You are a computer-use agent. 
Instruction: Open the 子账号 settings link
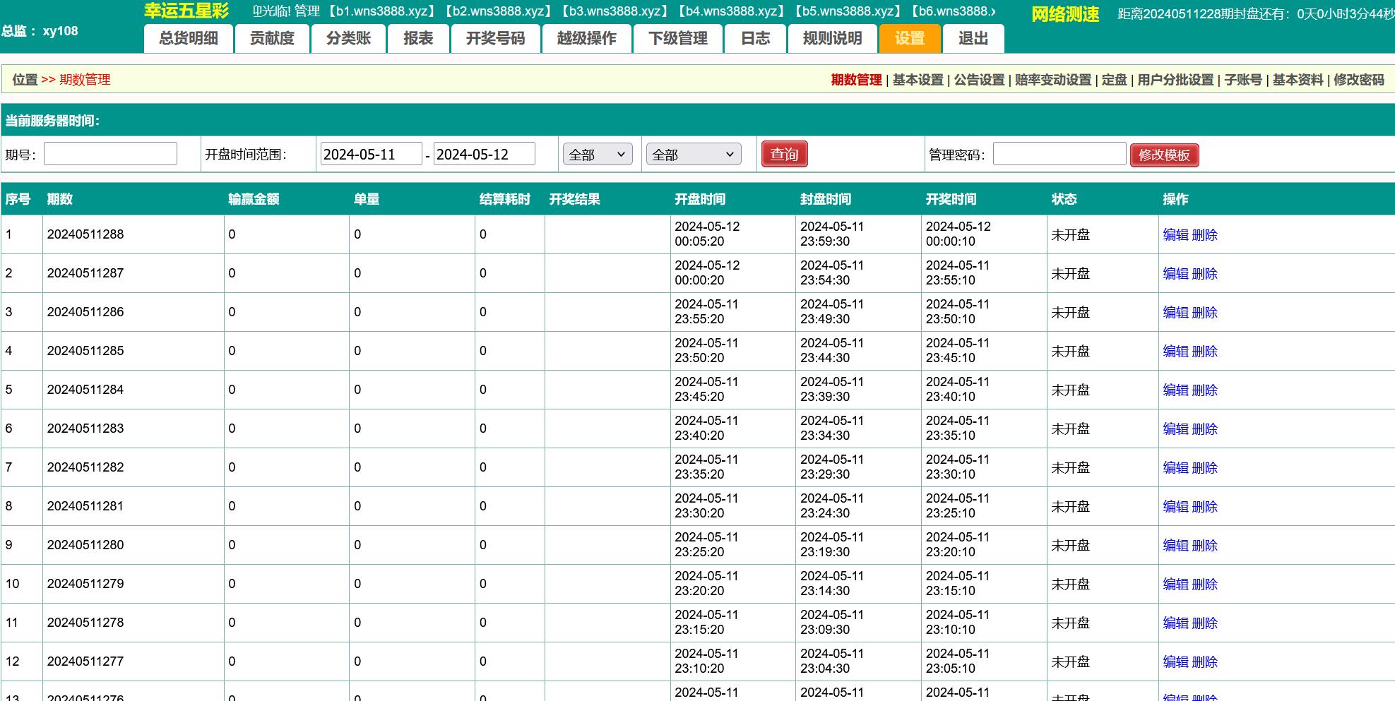[1242, 80]
